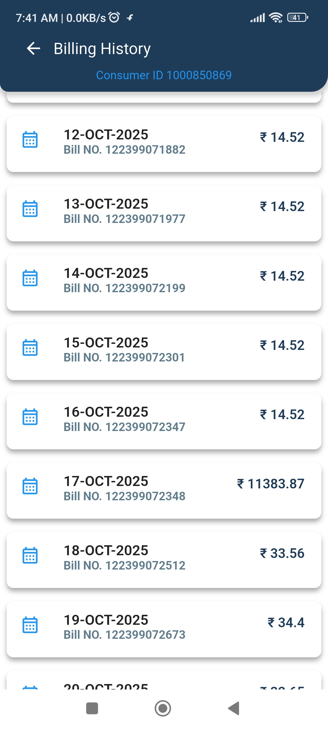
Task: Open Bill NO. 122399071882
Action: pyautogui.click(x=125, y=150)
